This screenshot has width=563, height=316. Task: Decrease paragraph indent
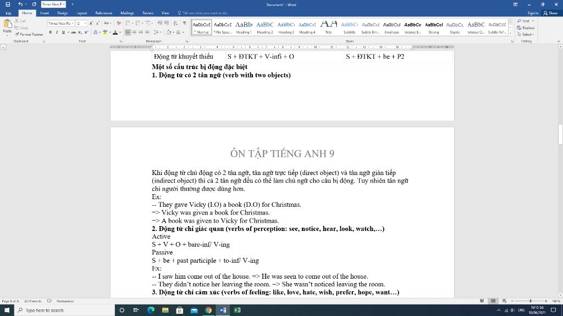tap(160, 23)
